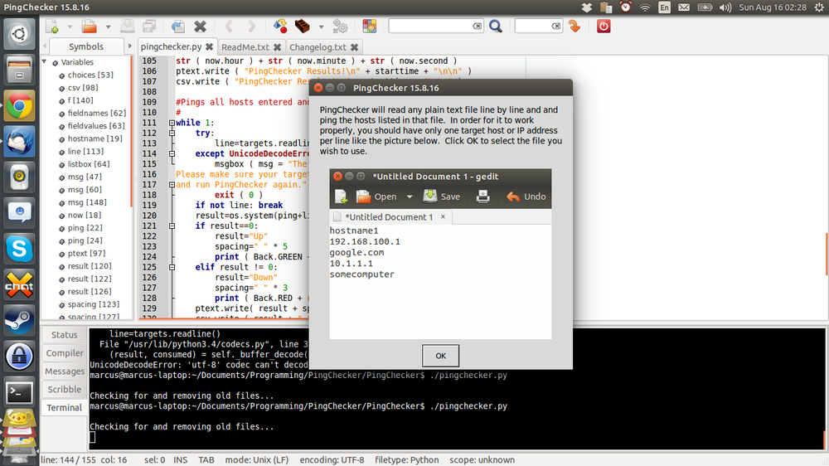Screen dimensions: 829x466
Task: Navigate back with the left arrow icon
Action: click(x=229, y=26)
